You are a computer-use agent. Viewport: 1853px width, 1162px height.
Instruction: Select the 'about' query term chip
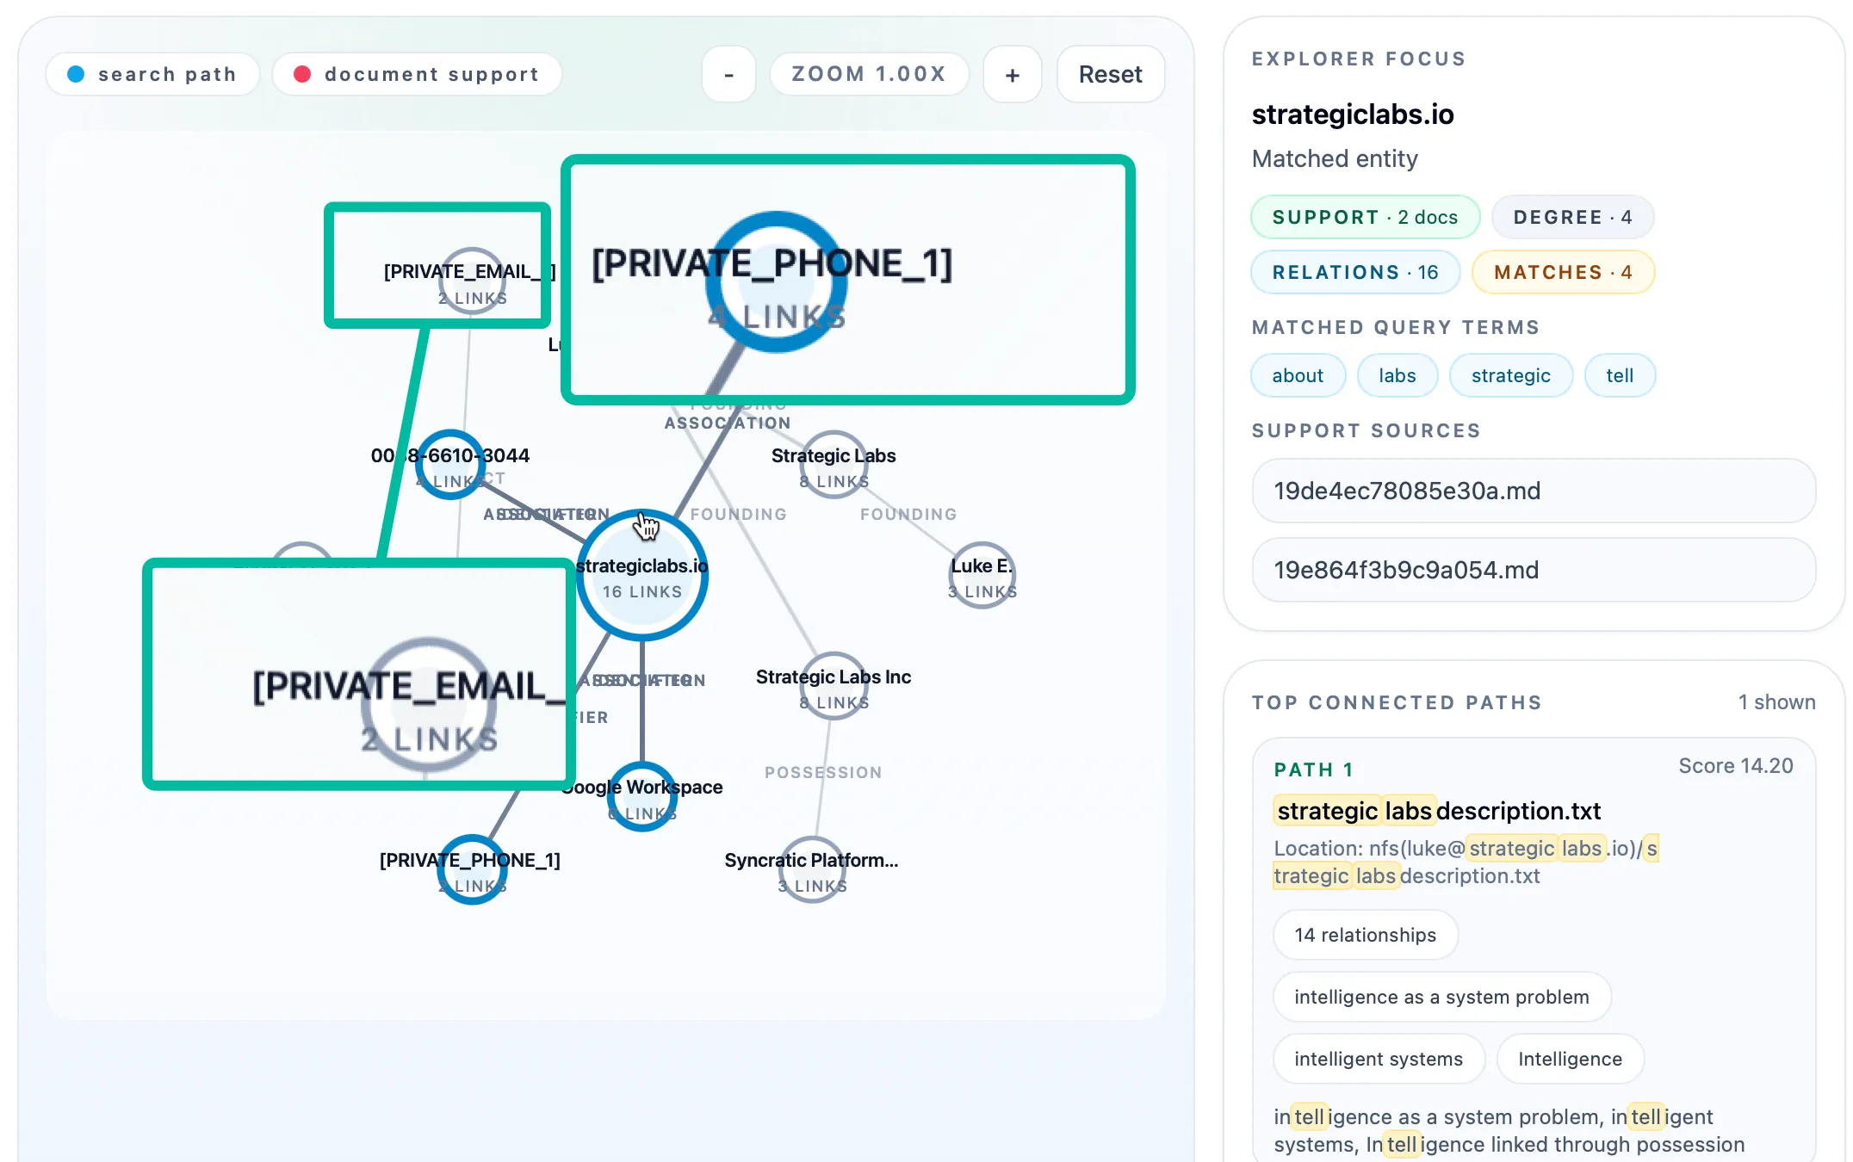1298,375
